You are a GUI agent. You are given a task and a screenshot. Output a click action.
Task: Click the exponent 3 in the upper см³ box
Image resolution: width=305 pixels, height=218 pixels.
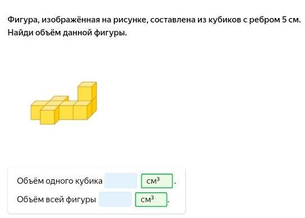coord(158,179)
